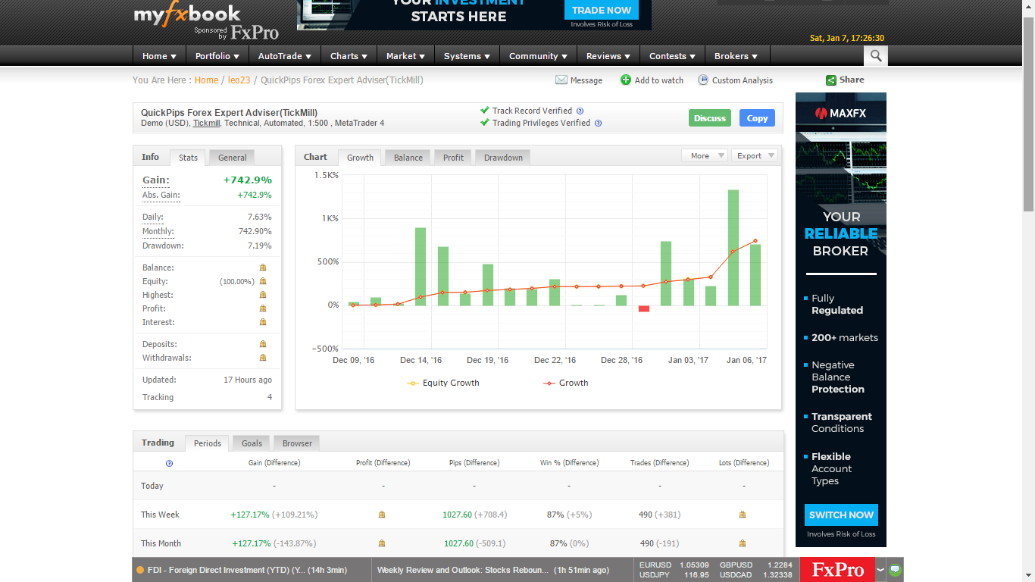
Task: Click the leo23 breadcrumb link
Action: [239, 80]
